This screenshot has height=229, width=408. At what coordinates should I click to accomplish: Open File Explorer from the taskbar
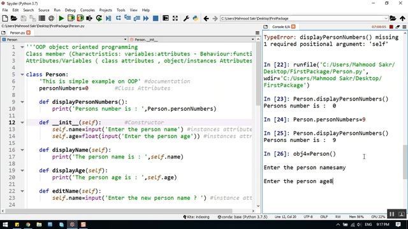point(39,225)
